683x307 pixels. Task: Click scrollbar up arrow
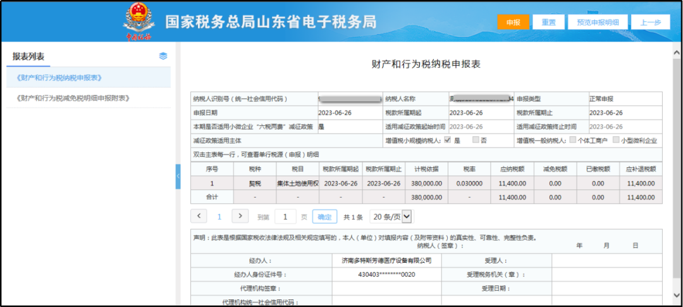677,53
